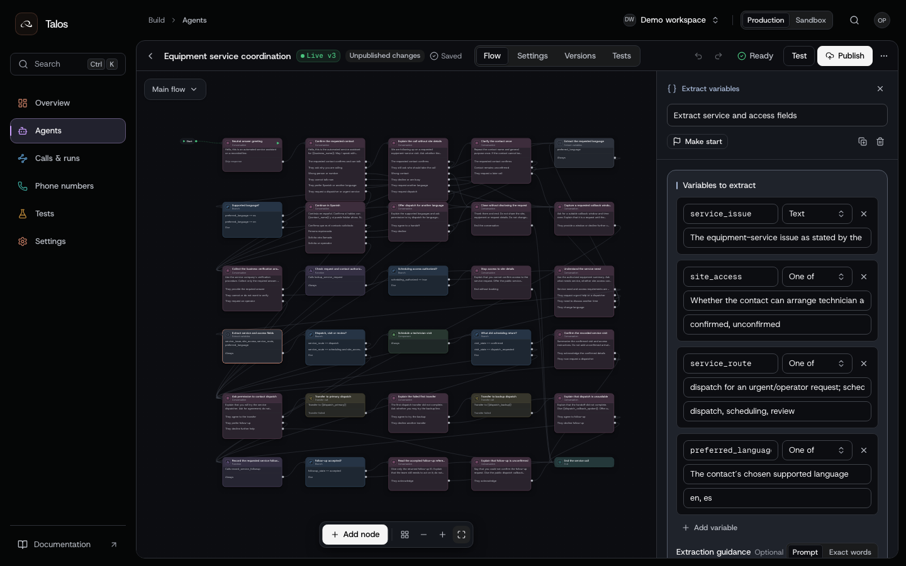Close the Extract variables panel
This screenshot has width=906, height=566.
880,89
